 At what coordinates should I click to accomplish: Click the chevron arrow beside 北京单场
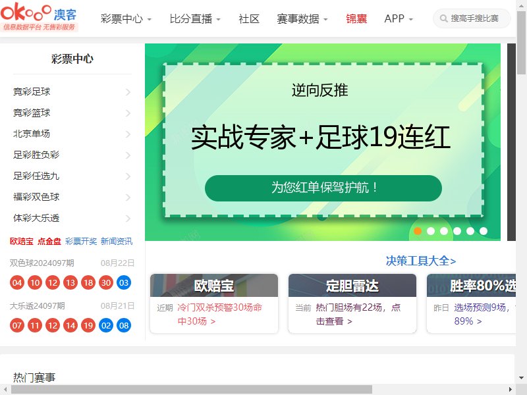click(x=128, y=134)
